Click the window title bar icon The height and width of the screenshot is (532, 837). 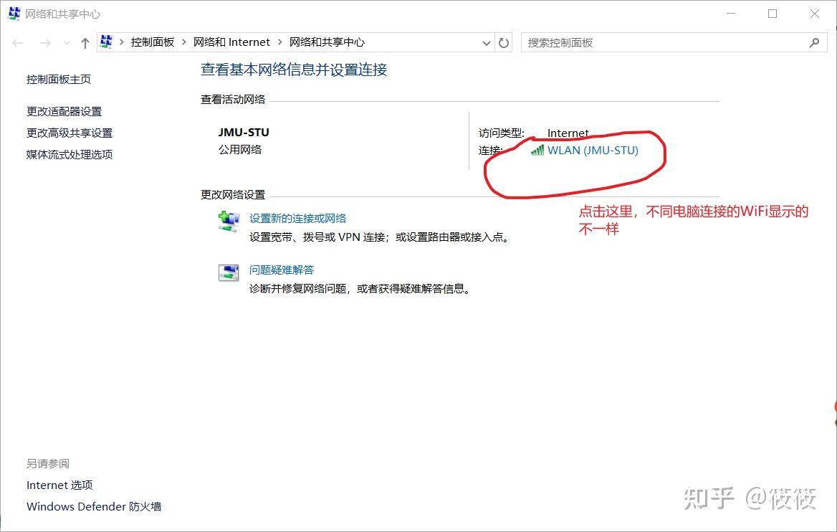tap(14, 14)
